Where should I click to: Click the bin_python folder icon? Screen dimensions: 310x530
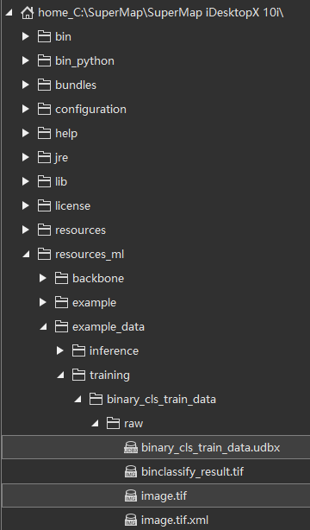click(44, 60)
